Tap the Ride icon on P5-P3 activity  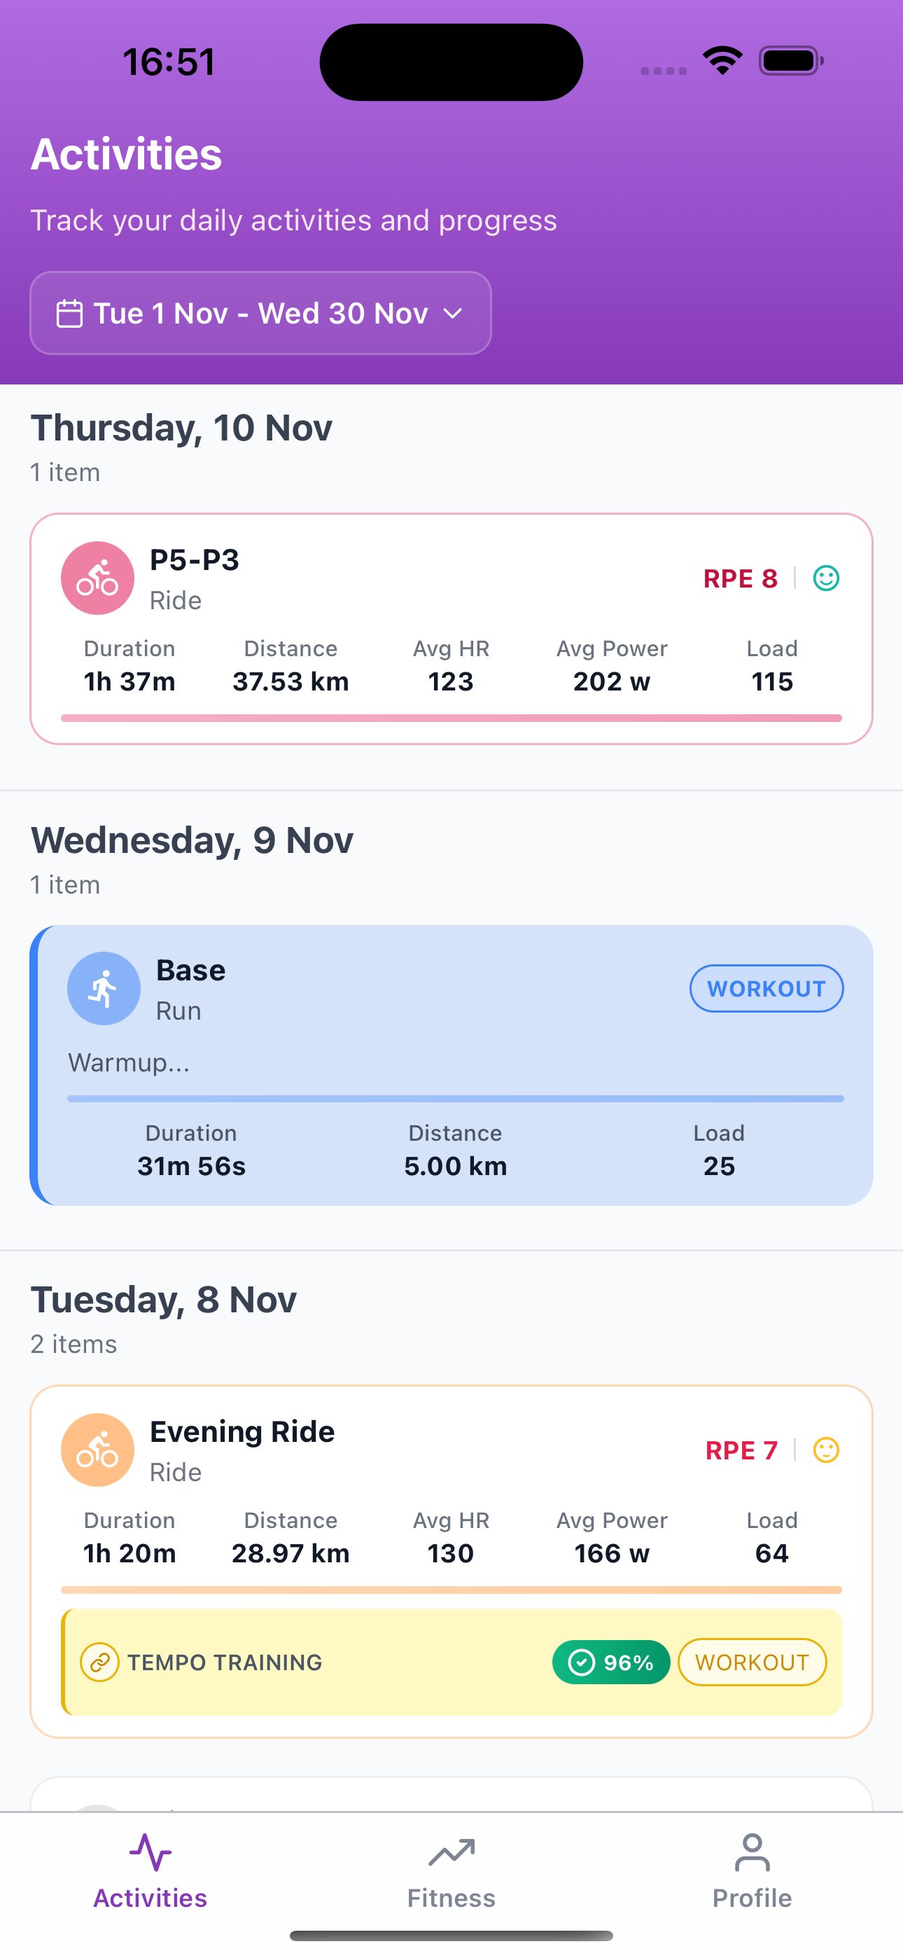97,578
